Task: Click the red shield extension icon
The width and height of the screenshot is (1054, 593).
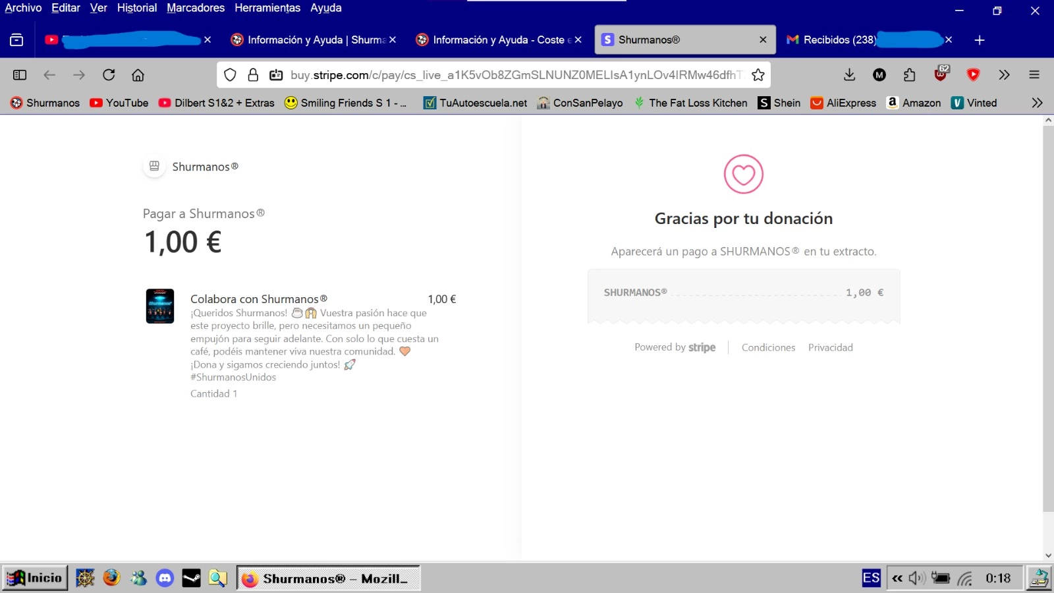Action: click(973, 75)
